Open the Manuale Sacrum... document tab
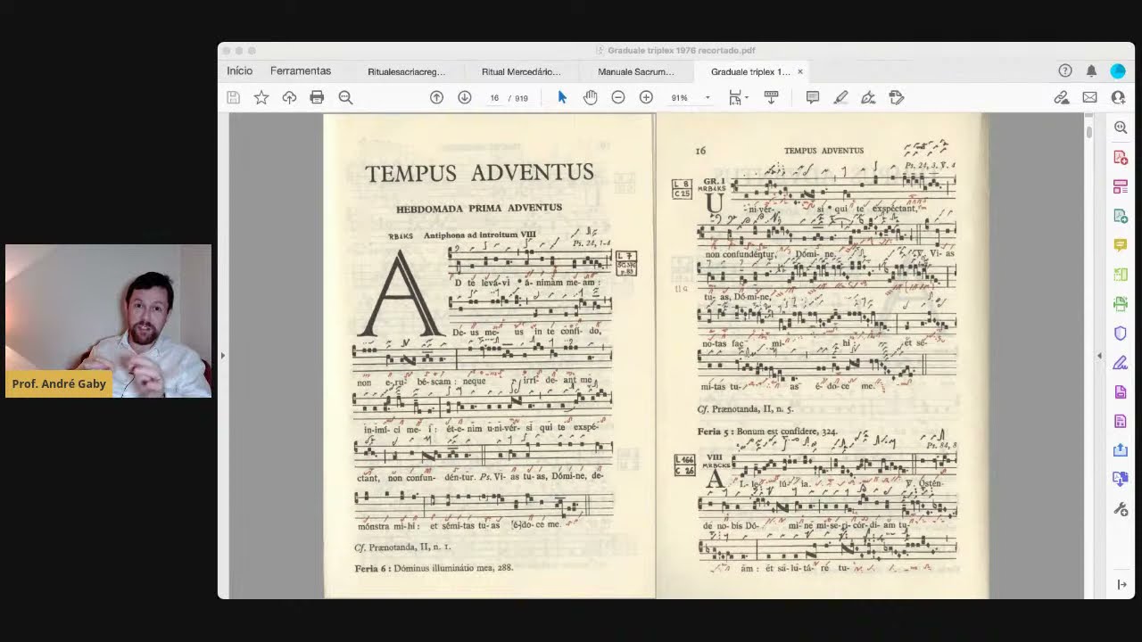The height and width of the screenshot is (642, 1142). pyautogui.click(x=636, y=71)
